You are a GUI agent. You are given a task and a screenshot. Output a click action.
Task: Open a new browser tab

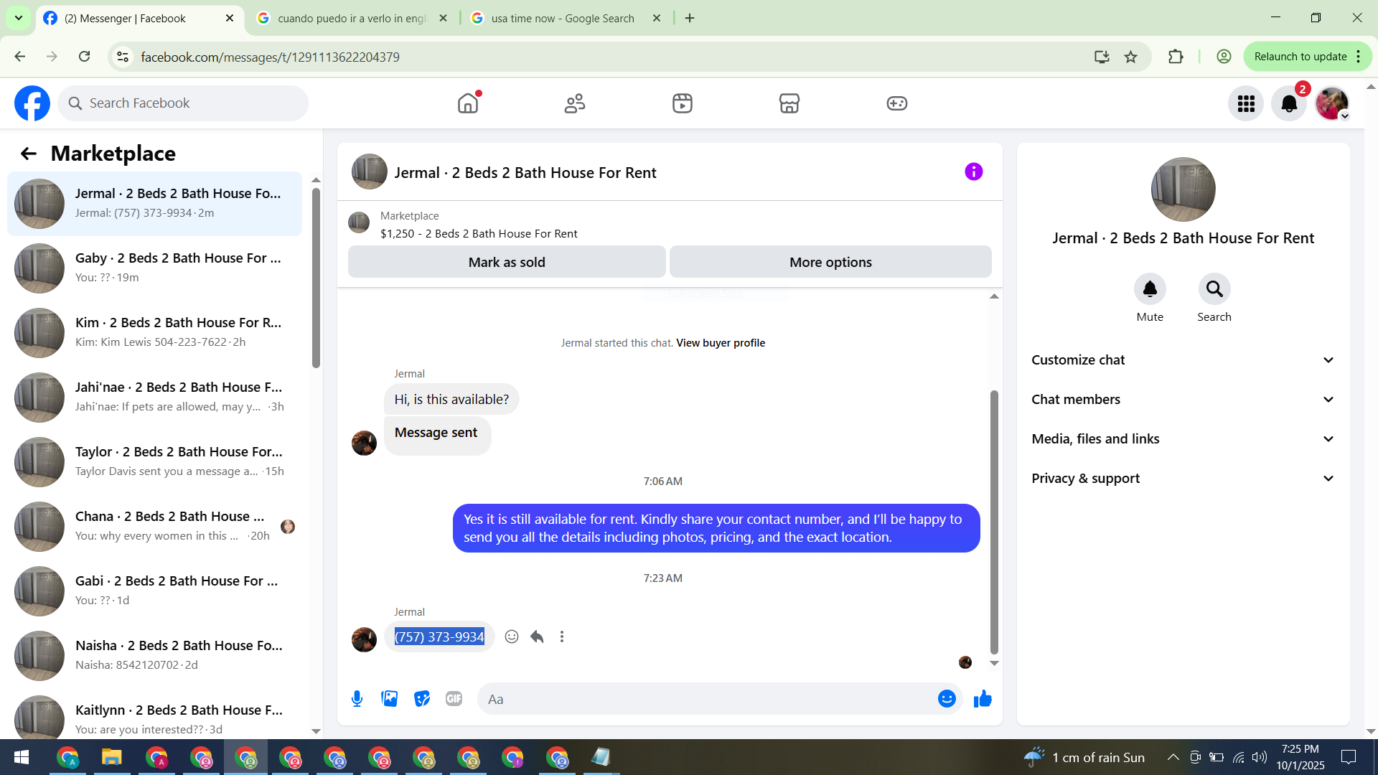(x=690, y=18)
